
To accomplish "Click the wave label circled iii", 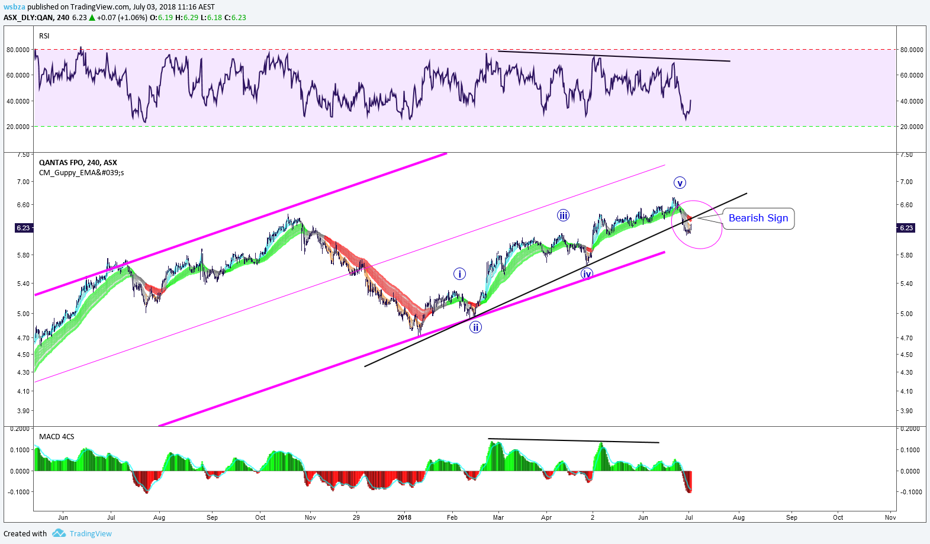I will 563,215.
